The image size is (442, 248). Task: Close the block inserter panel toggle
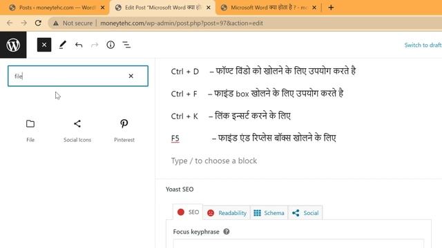pyautogui.click(x=44, y=45)
